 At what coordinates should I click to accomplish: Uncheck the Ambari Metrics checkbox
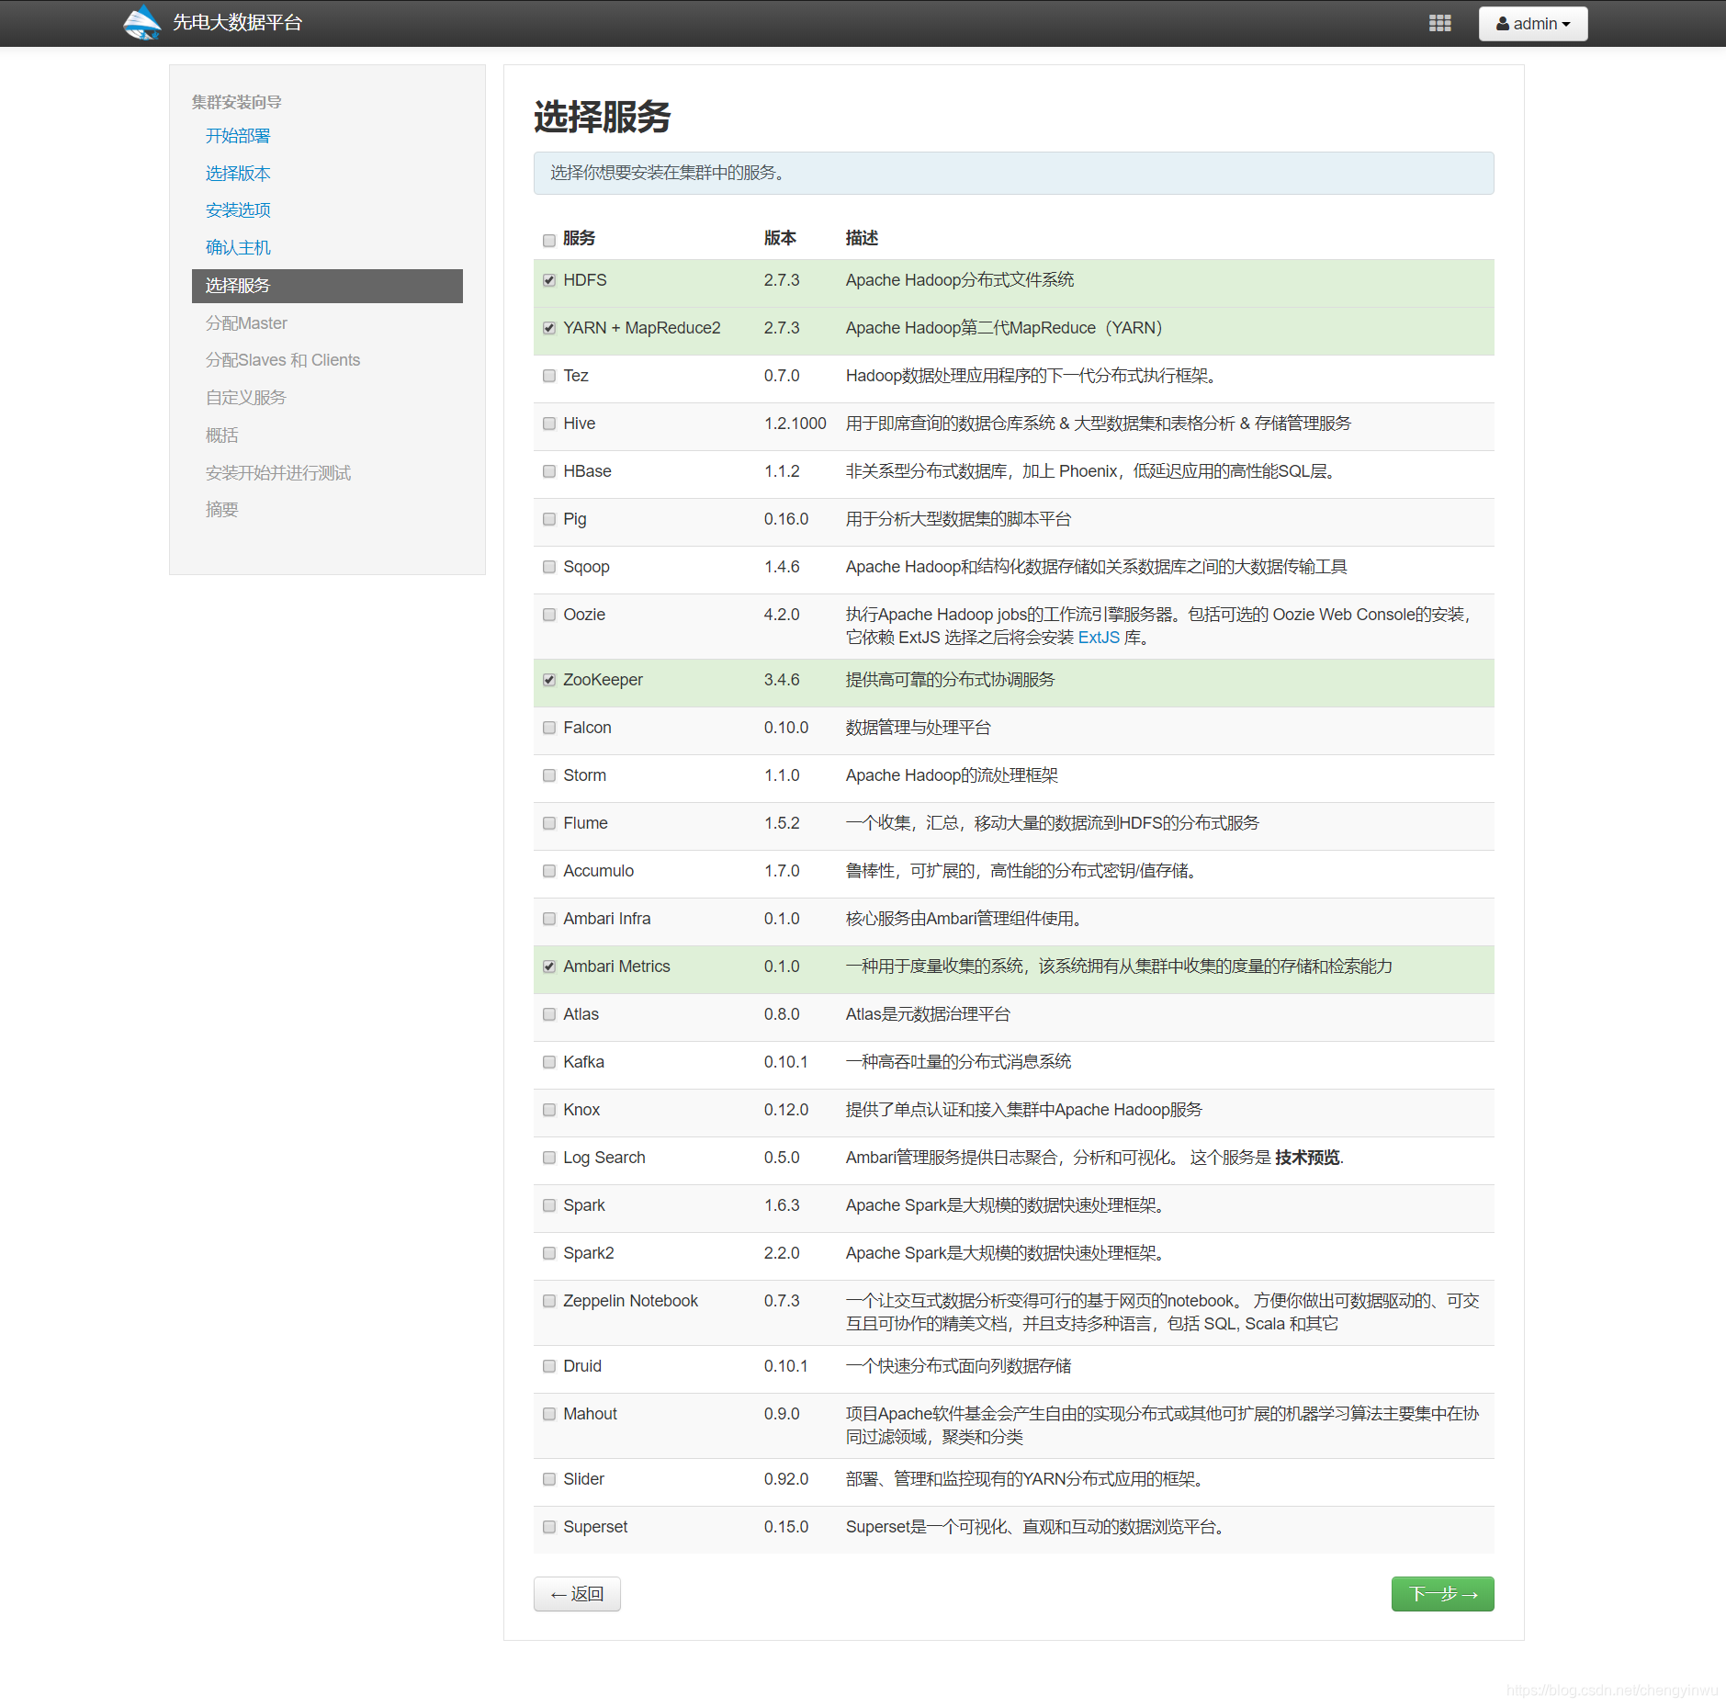click(549, 967)
